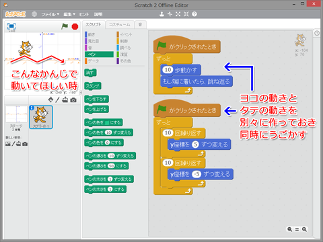Switch to the スクリプト tab
The height and width of the screenshot is (242, 323).
[94, 25]
